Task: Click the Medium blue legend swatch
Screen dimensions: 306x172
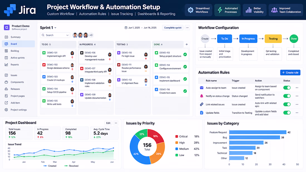Action: tap(177, 149)
